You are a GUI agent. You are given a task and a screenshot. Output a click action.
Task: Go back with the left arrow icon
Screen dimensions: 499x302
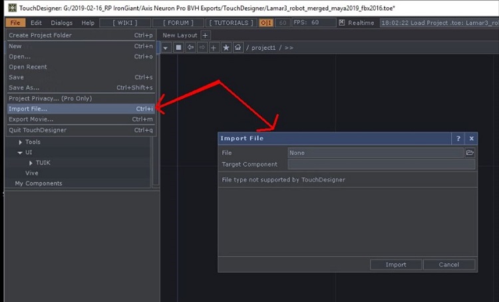[x=190, y=48]
